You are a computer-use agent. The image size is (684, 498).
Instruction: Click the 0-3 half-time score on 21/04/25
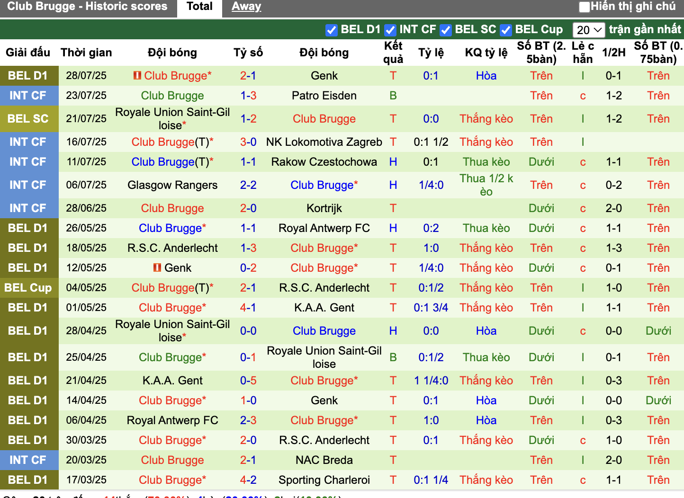pyautogui.click(x=614, y=381)
